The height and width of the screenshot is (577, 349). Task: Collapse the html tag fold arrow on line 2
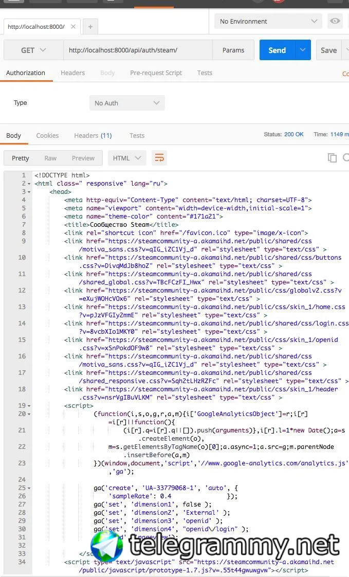click(29, 184)
